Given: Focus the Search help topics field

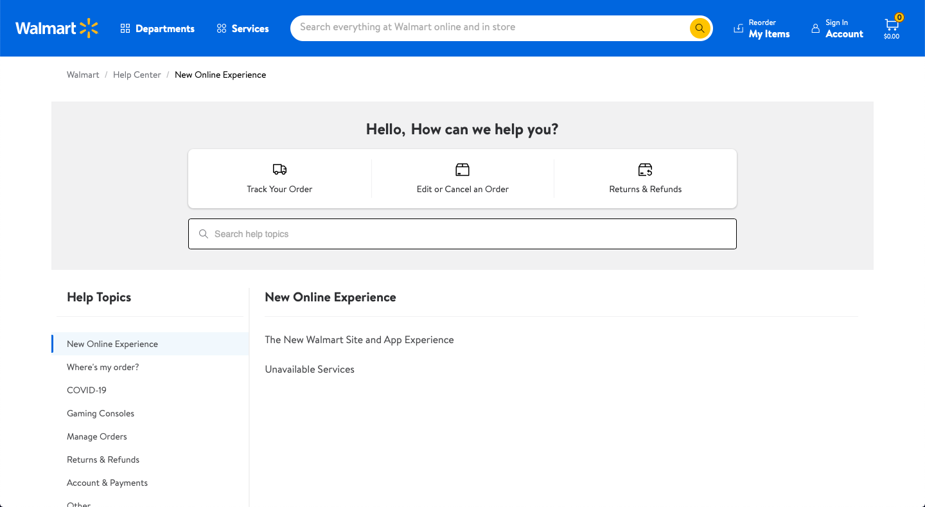Looking at the screenshot, I should (463, 234).
